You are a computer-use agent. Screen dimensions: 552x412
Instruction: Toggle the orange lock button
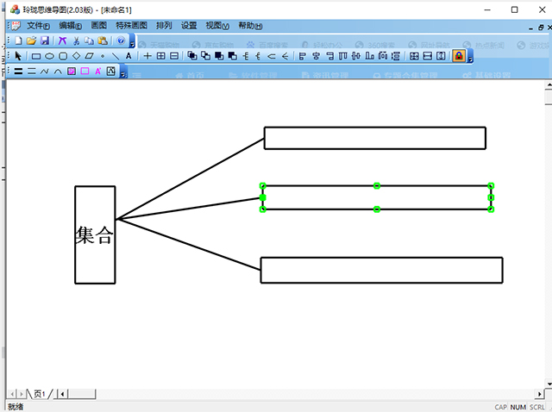click(459, 56)
